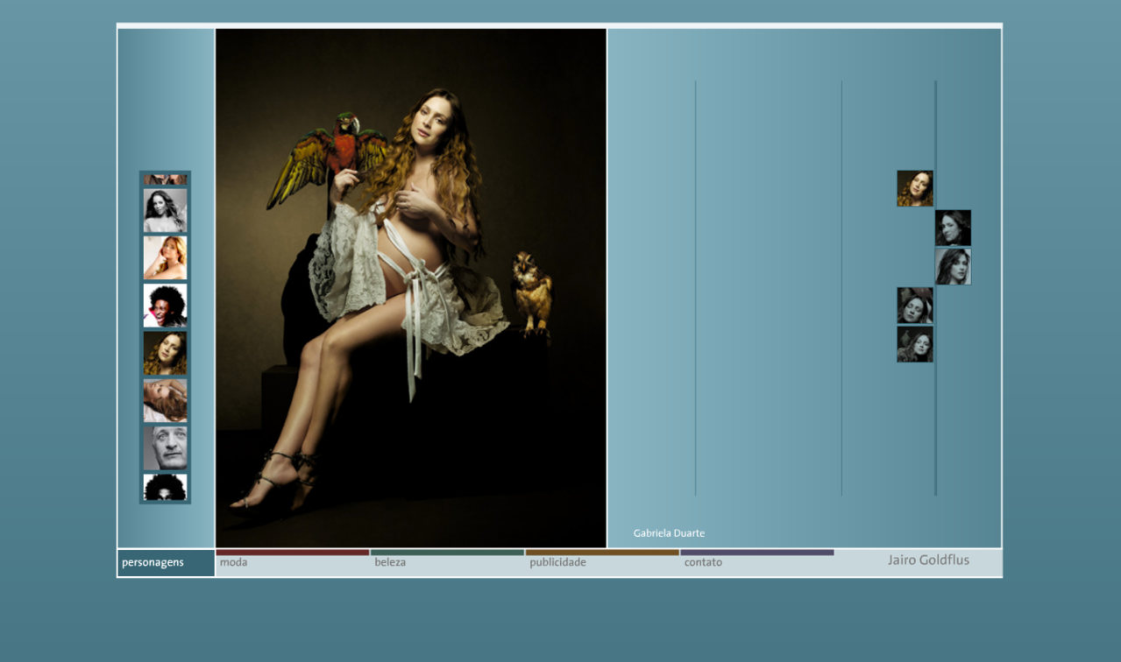Image resolution: width=1121 pixels, height=662 pixels.
Task: Select the elderly man portrait thumbnail
Action: pyautogui.click(x=165, y=448)
